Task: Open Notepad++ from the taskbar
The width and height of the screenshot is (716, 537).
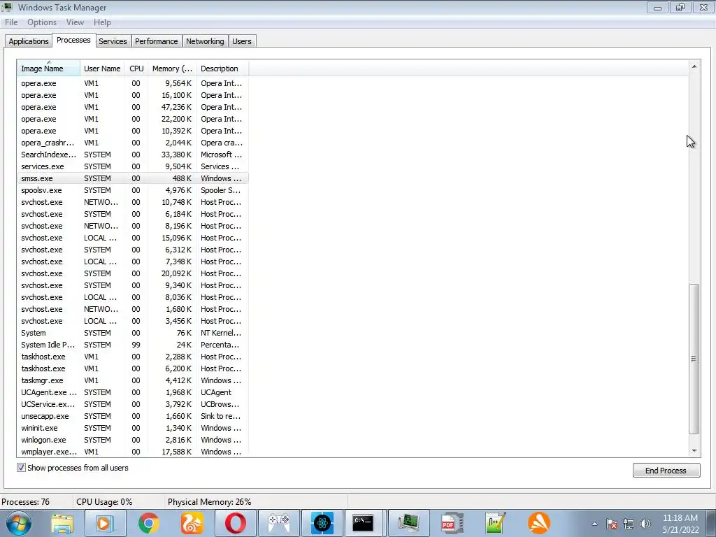Action: coord(496,523)
